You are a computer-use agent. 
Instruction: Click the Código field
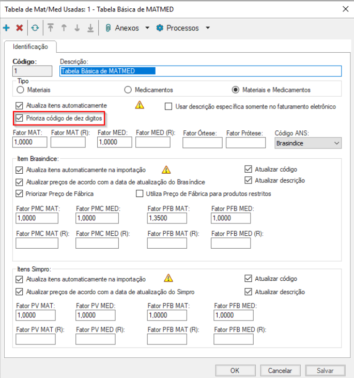(x=32, y=71)
